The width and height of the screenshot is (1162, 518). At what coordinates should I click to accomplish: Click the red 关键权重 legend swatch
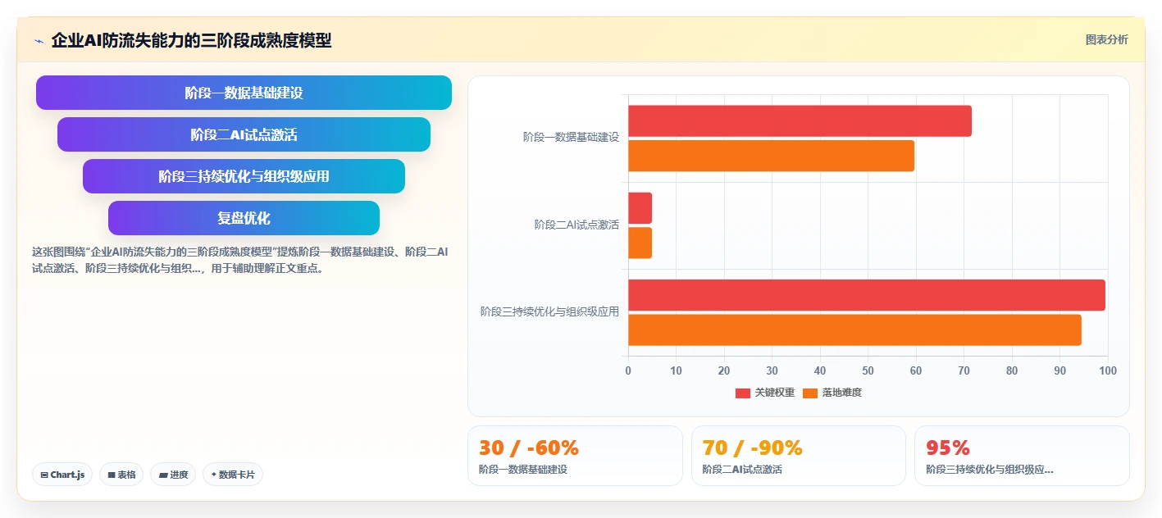[x=742, y=393]
